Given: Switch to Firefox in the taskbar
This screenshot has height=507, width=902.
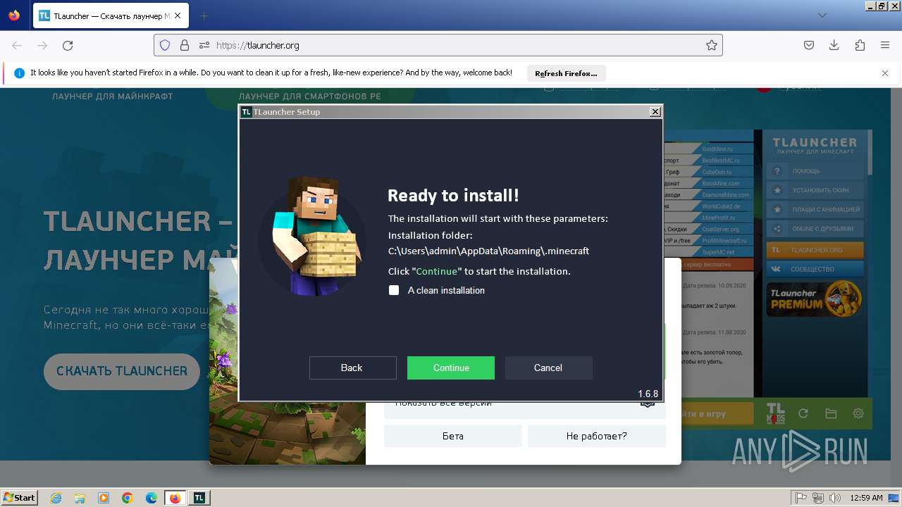Looking at the screenshot, I should [175, 498].
